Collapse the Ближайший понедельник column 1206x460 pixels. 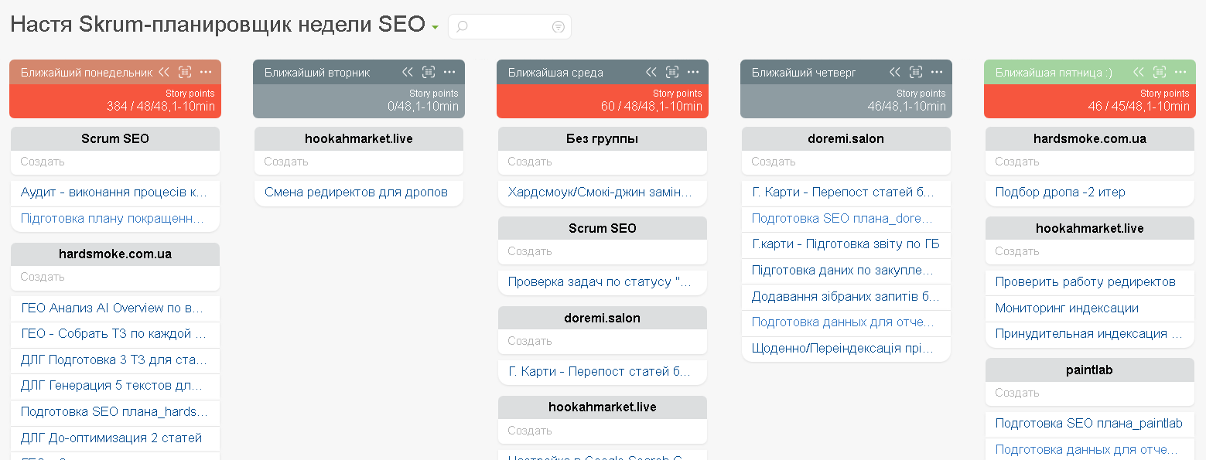click(x=164, y=72)
